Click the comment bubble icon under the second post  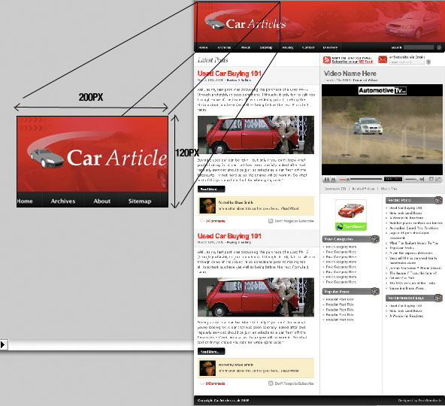pos(202,383)
